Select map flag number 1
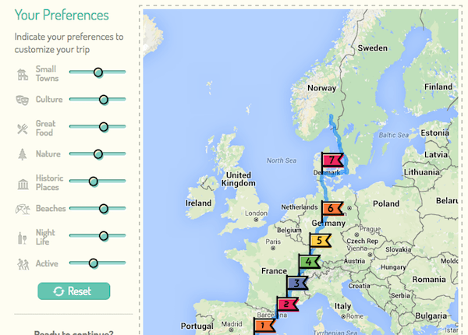Viewport: 468px width, 335px height. coord(264,326)
